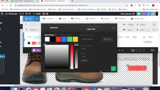Bookmark this page with the star
This screenshot has height=90, width=160.
click(x=126, y=5)
